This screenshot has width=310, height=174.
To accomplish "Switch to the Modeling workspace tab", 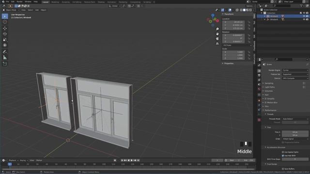I will 55,2.
